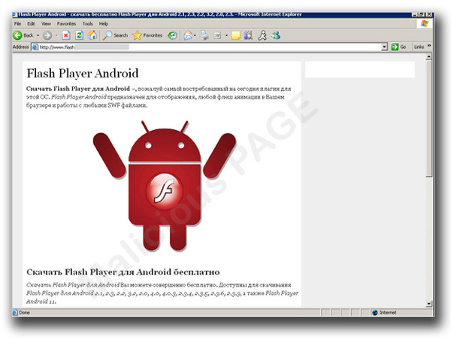Click the Go button
Screen dimensions: 451x339
(x=398, y=47)
